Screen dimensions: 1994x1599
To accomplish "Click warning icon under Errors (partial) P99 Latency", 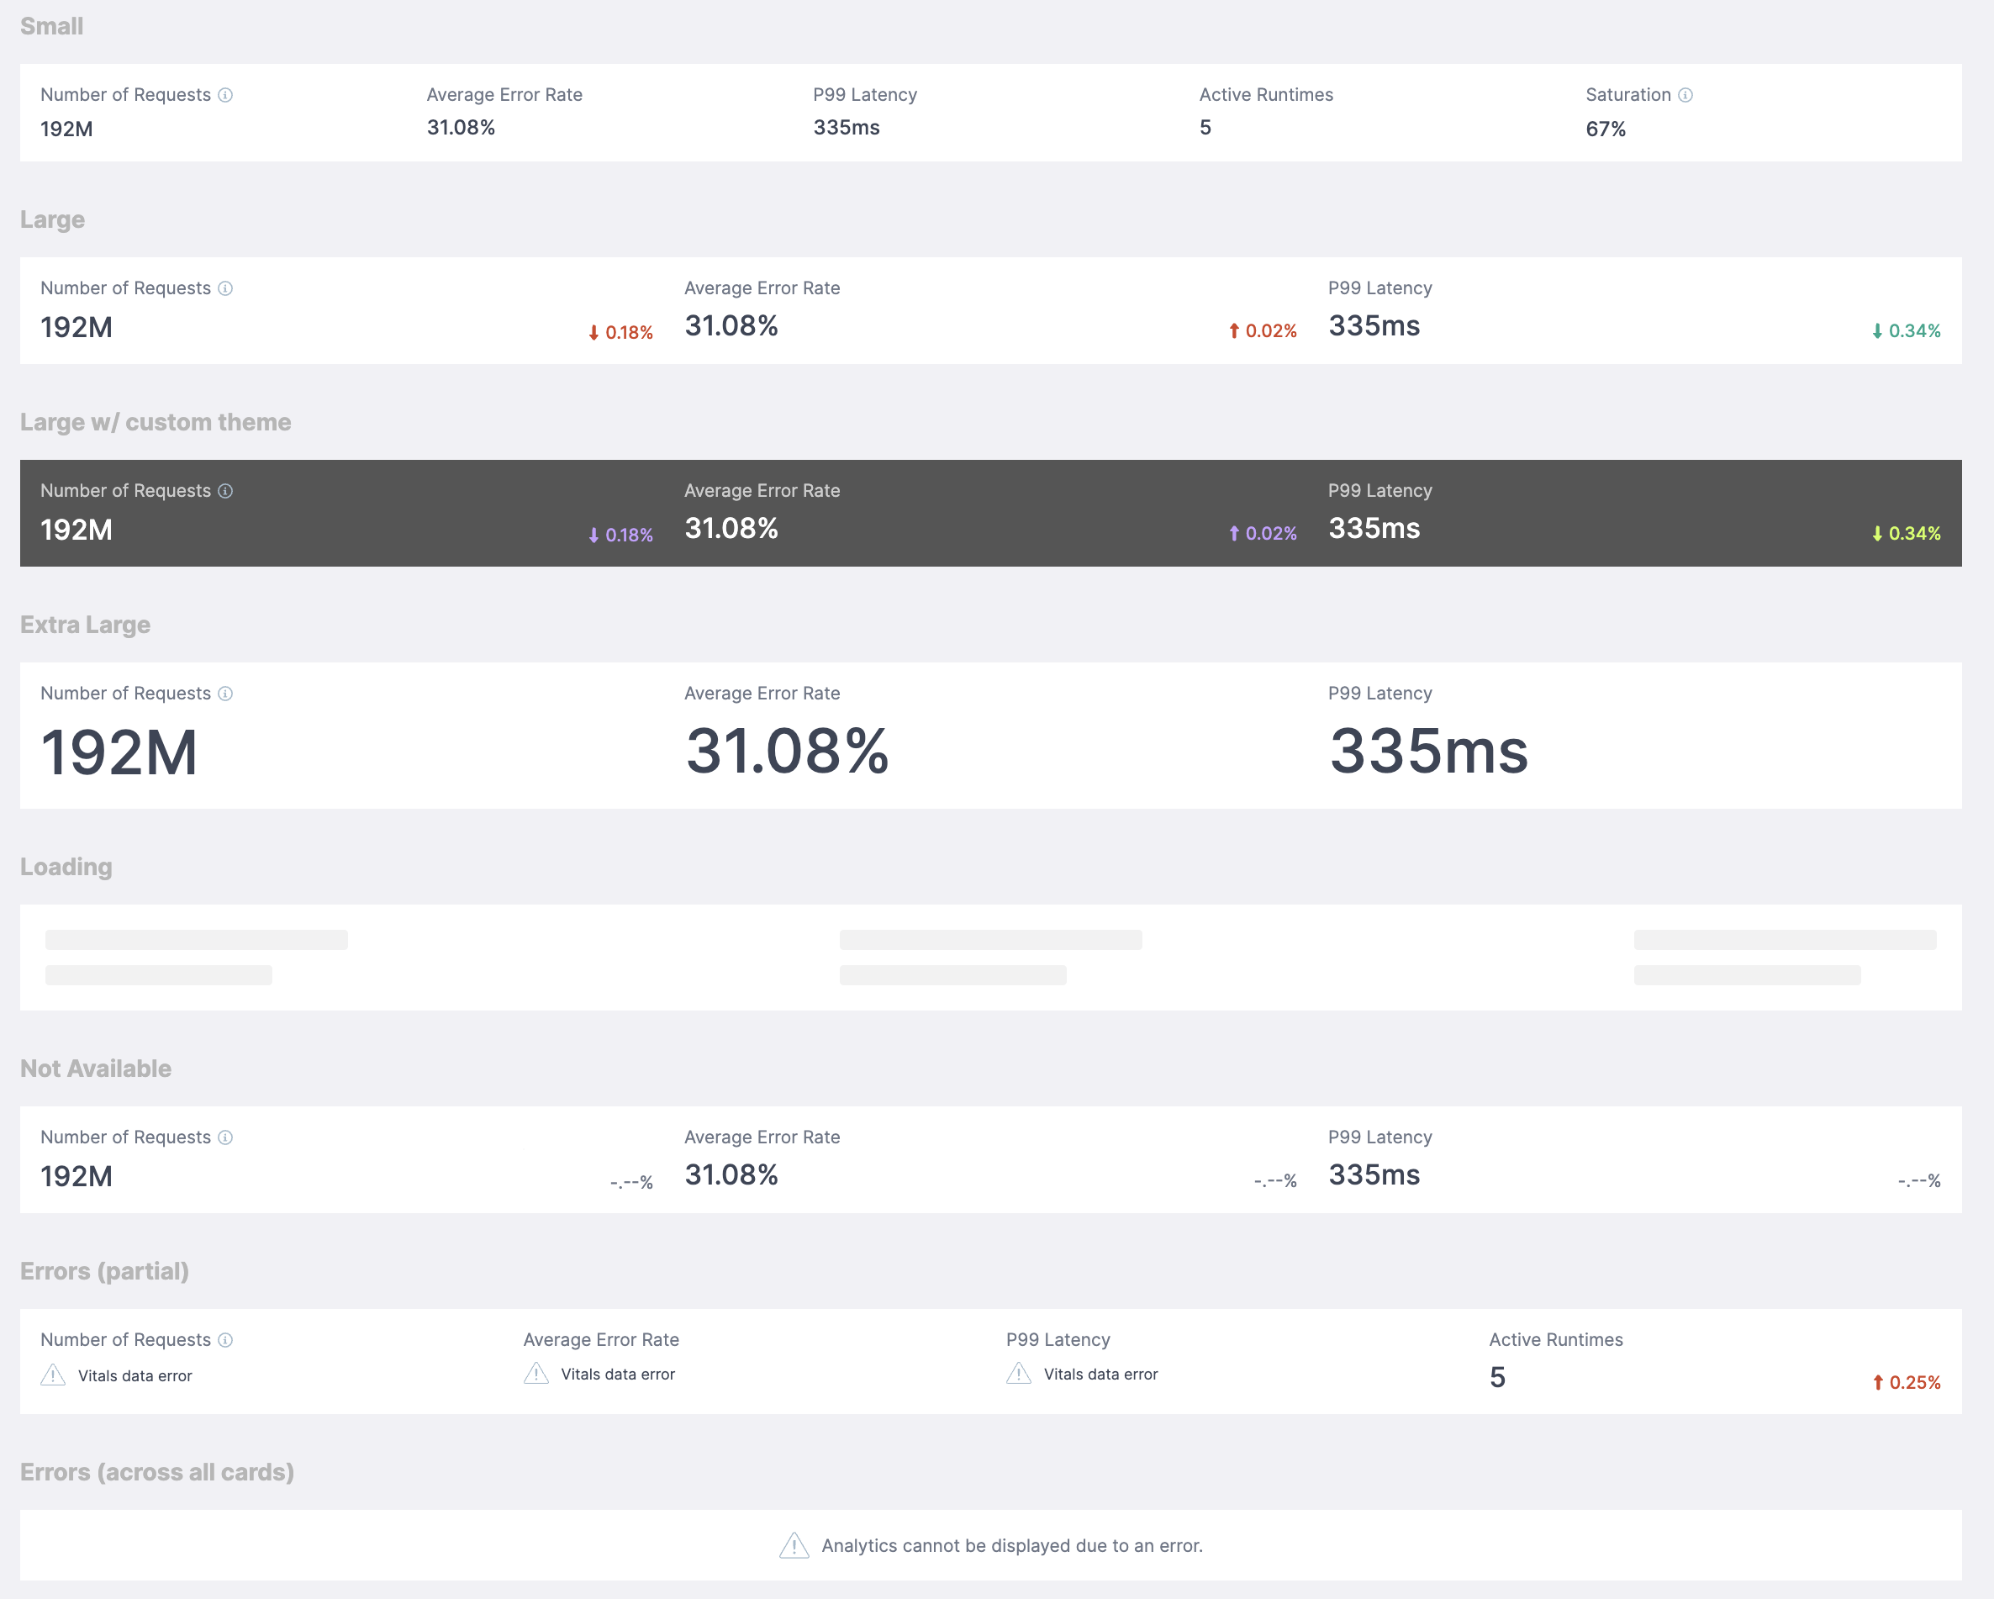I will pos(1019,1374).
